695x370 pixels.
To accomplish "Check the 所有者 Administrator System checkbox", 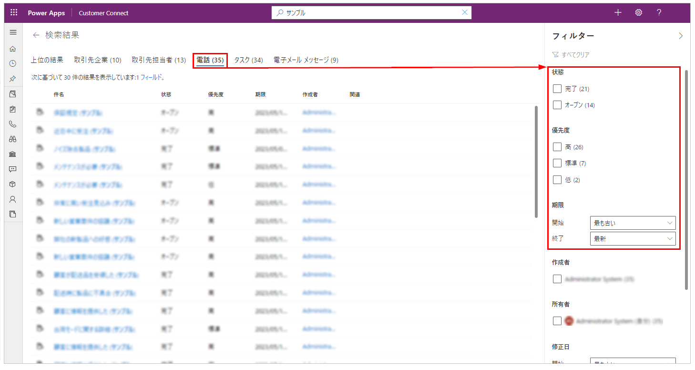I will 557,321.
